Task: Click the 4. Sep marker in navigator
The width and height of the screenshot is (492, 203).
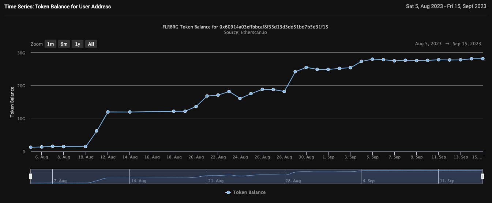Action: [368, 181]
